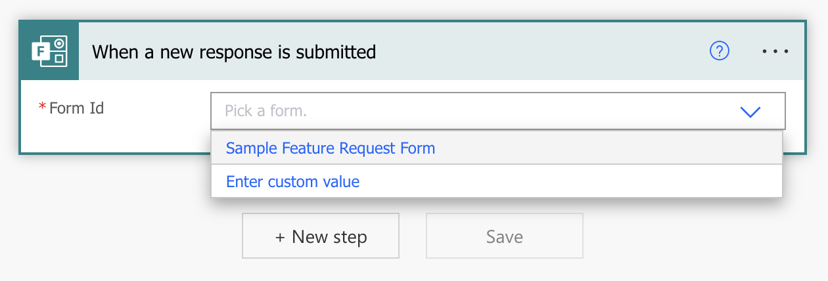Click the word Sample in the first form option

252,148
